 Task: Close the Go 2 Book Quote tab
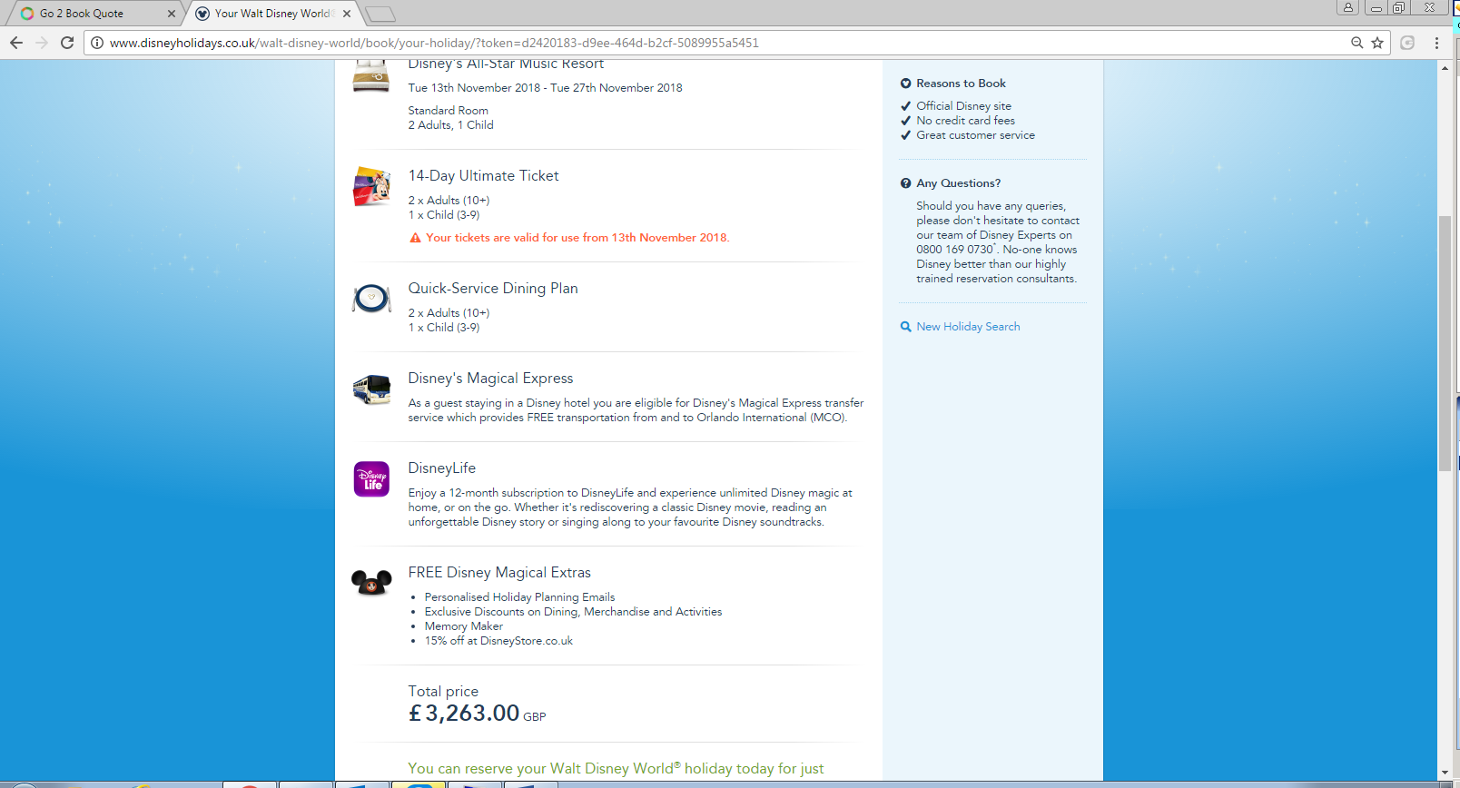click(x=172, y=14)
